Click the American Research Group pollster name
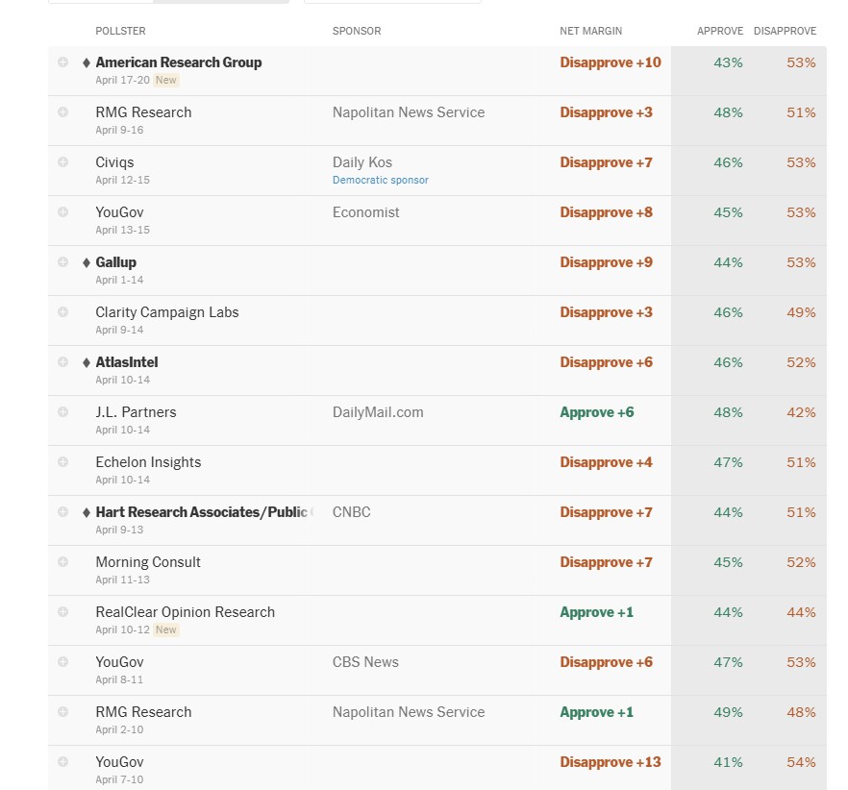 click(179, 62)
